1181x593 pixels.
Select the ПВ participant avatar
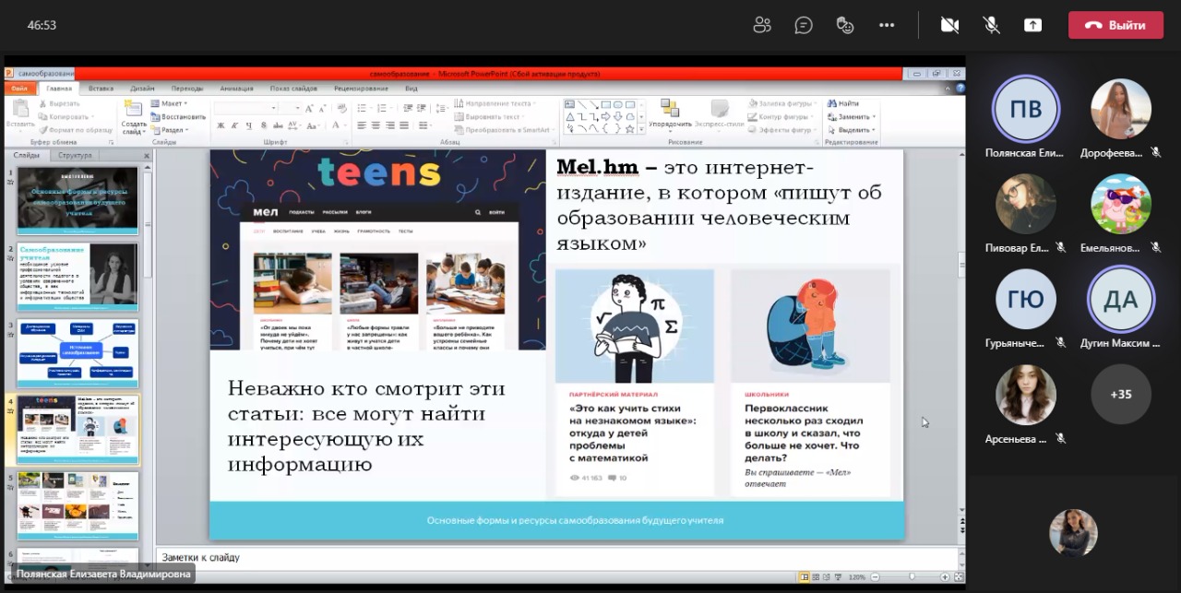1025,109
